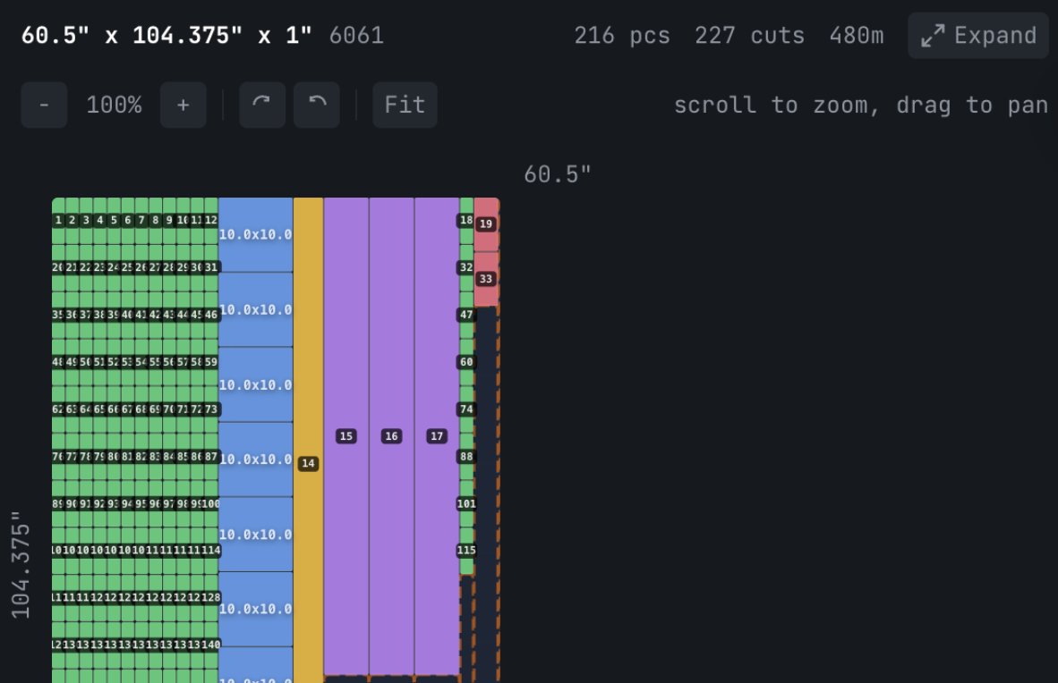Image resolution: width=1058 pixels, height=683 pixels.
Task: Select the green piece labeled 18
Action: [x=466, y=221]
